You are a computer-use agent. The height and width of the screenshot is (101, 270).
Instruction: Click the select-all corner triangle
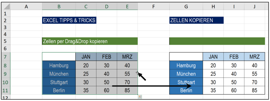(7, 7)
